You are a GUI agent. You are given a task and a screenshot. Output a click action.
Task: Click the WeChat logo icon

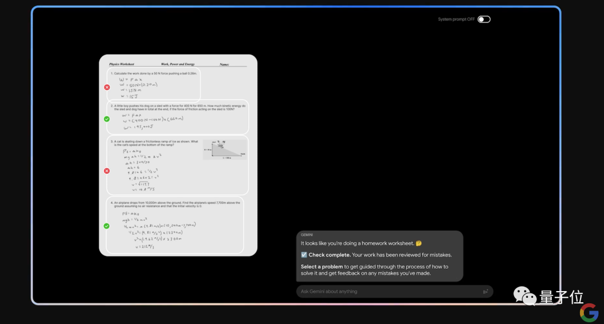pyautogui.click(x=525, y=296)
